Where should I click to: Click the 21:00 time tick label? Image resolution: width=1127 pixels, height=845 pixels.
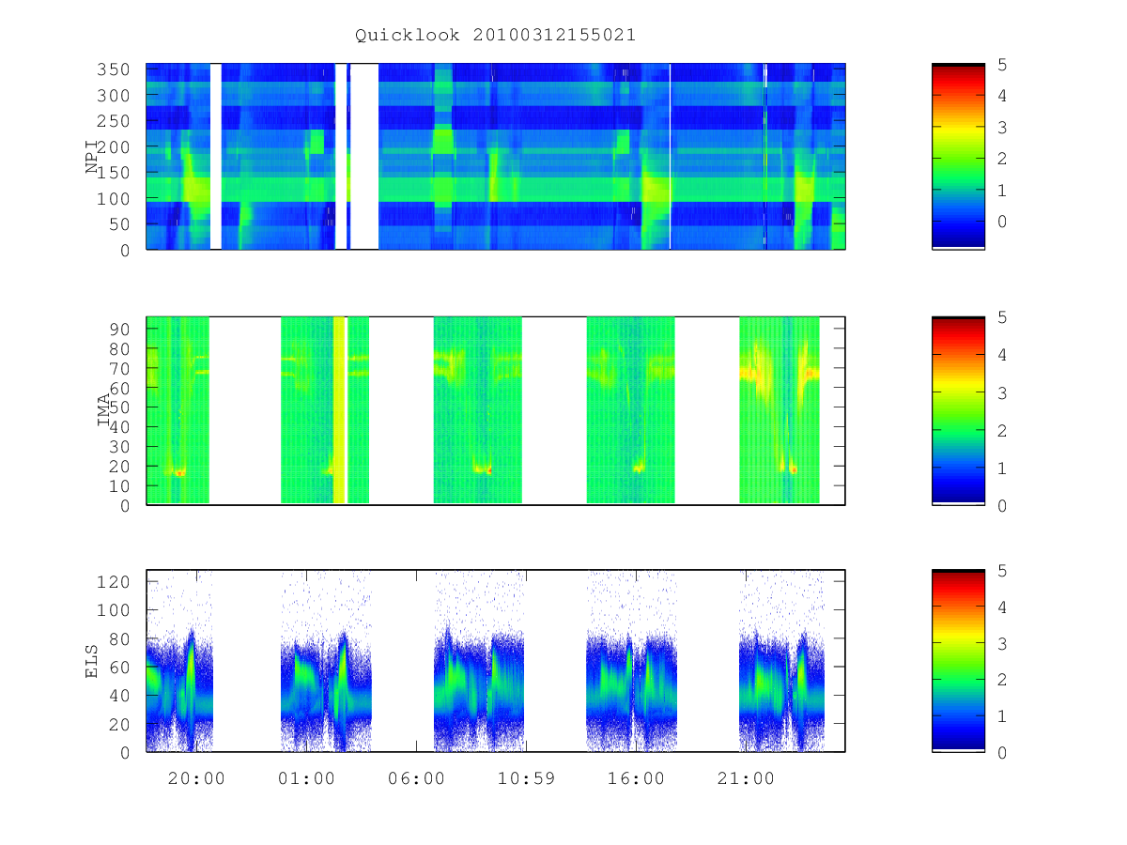[746, 778]
